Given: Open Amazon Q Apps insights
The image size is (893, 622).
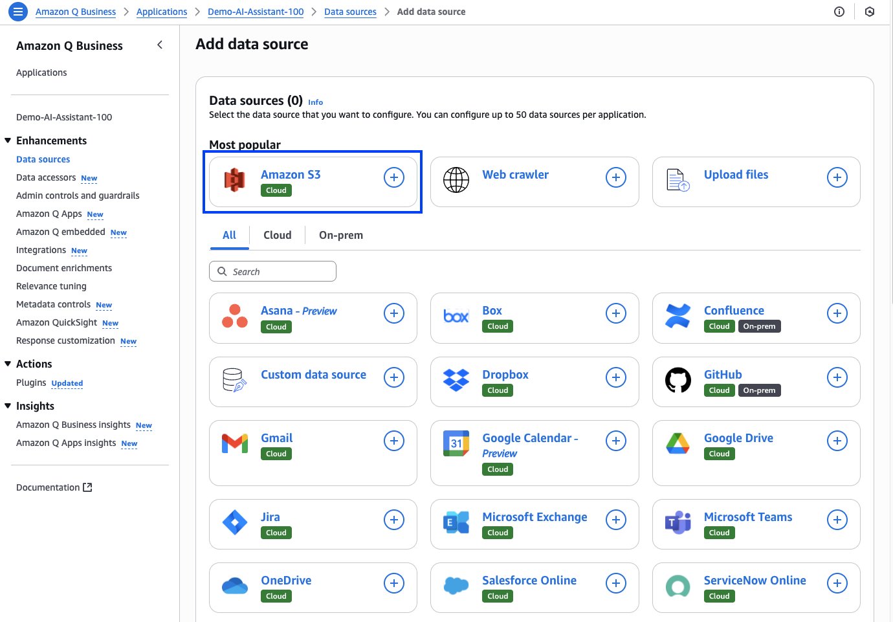Looking at the screenshot, I should click(66, 443).
